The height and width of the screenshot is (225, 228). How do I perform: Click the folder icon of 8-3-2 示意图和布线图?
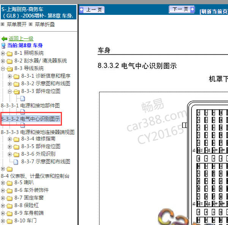coord(16,84)
